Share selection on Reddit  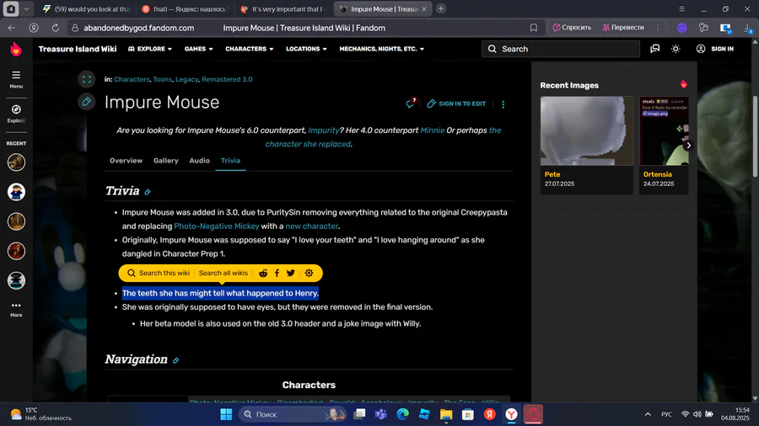[263, 274]
